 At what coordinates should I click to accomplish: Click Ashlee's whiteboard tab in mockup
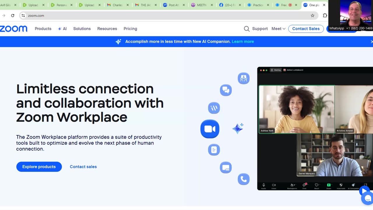click(293, 70)
